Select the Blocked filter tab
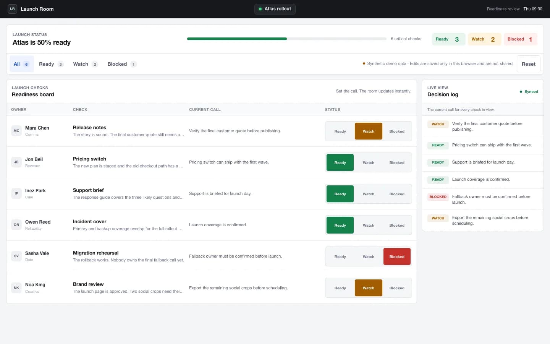The width and height of the screenshot is (550, 344). coord(122,64)
